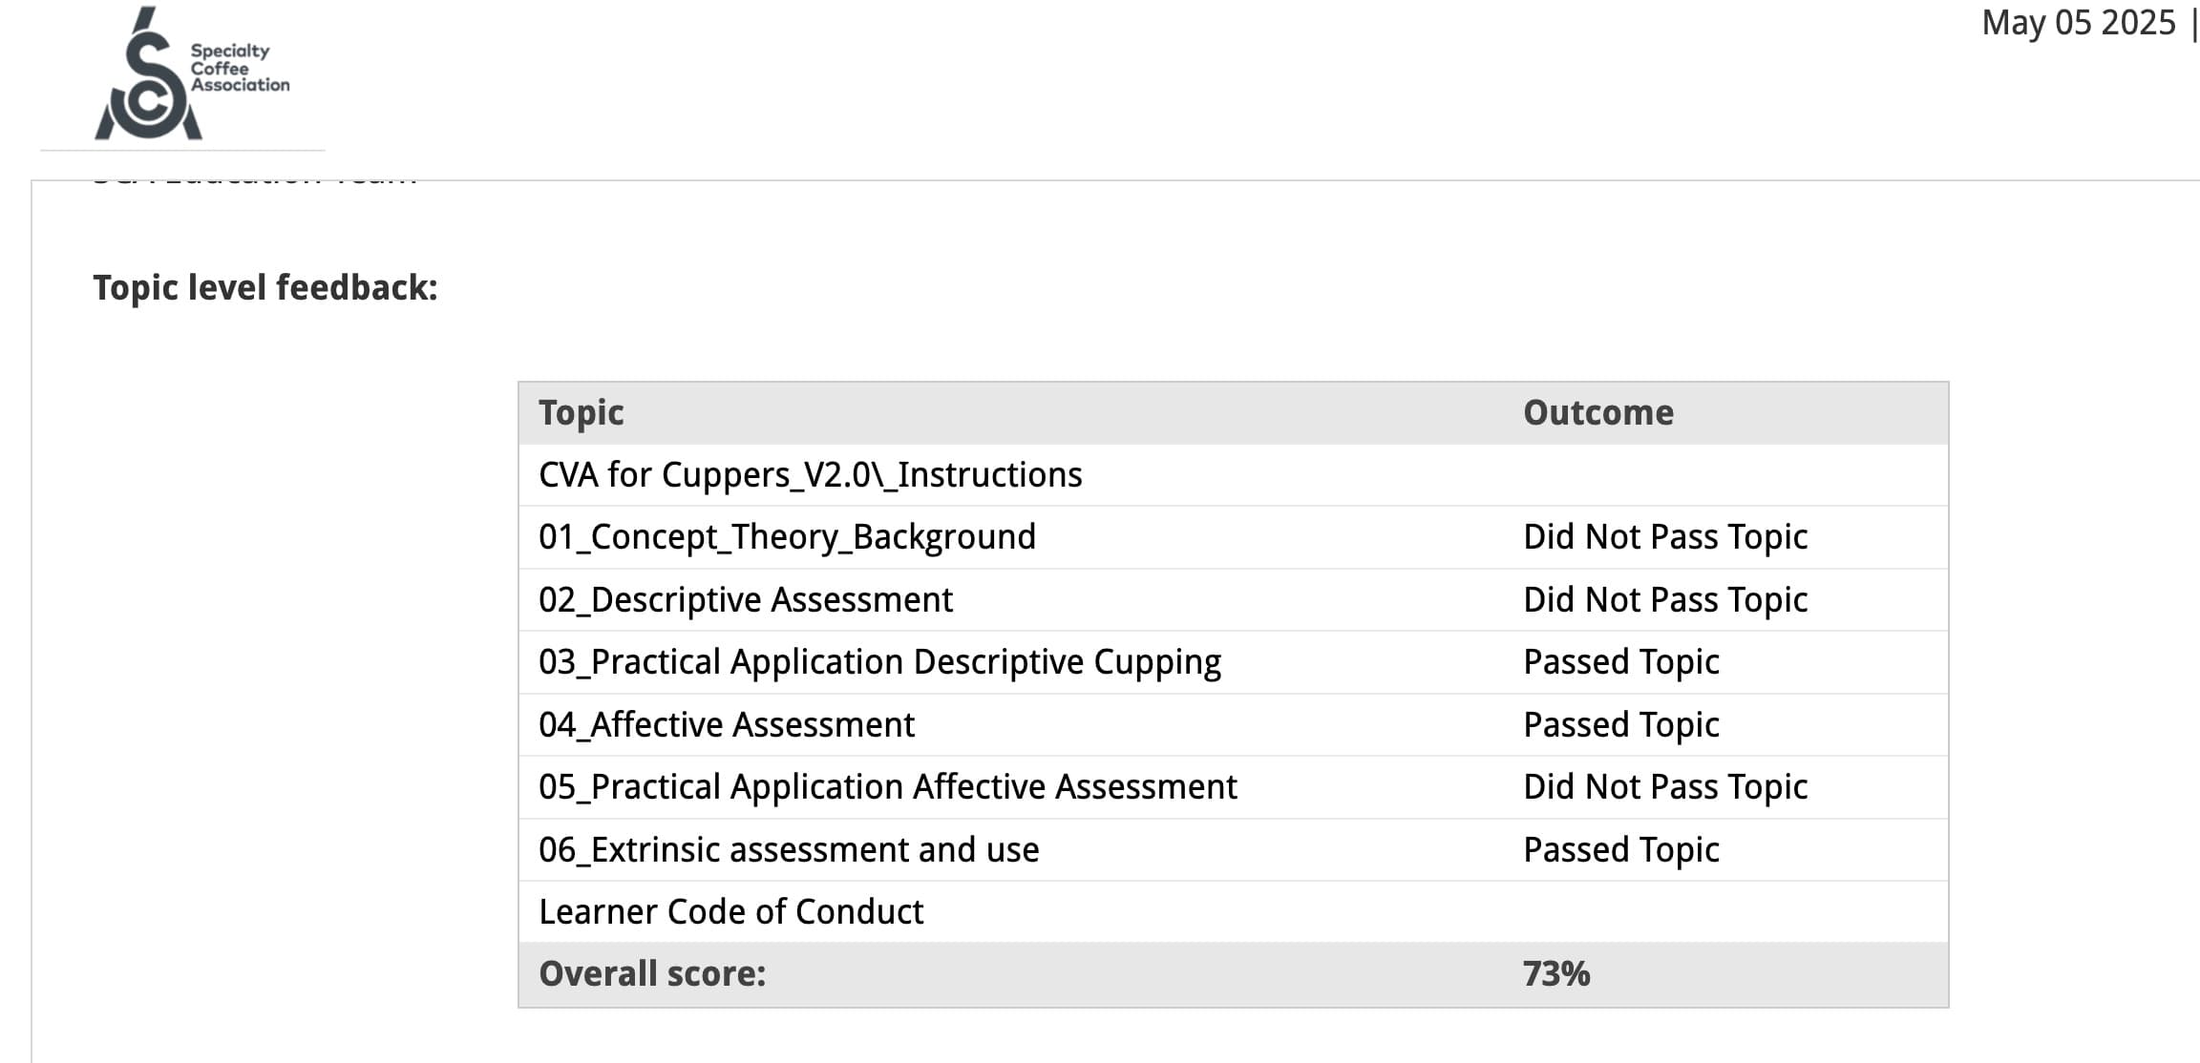Click the Did Not Pass outcome for Descriptive Assessment
2200x1063 pixels.
pyautogui.click(x=1665, y=599)
